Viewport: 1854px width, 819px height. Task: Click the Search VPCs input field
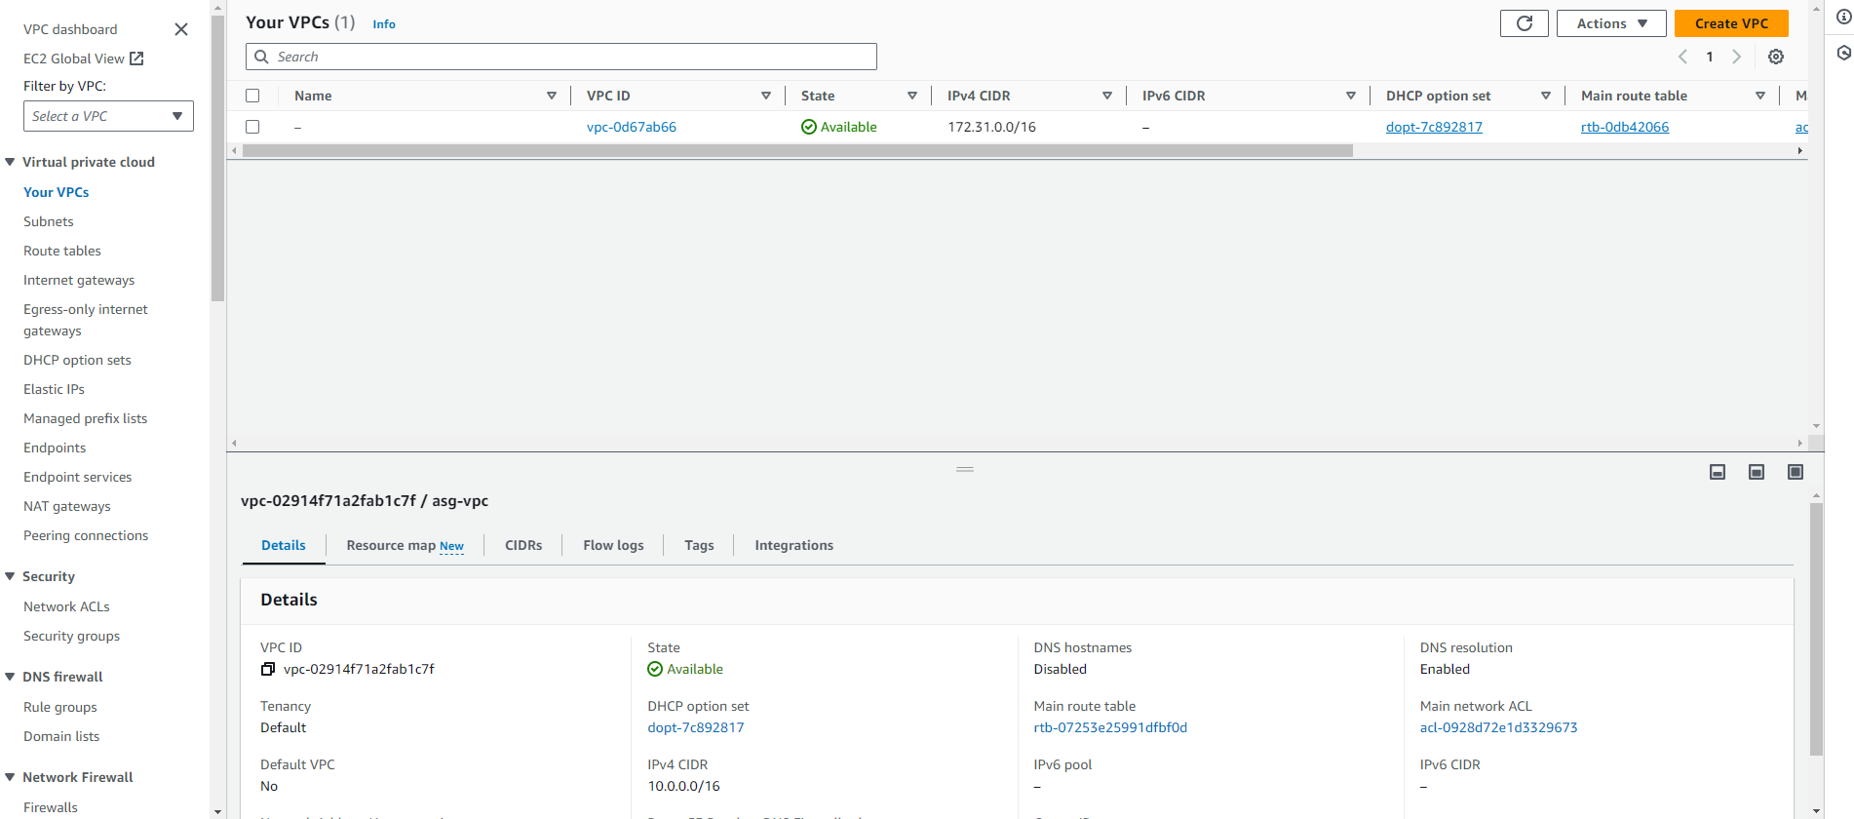pyautogui.click(x=561, y=57)
